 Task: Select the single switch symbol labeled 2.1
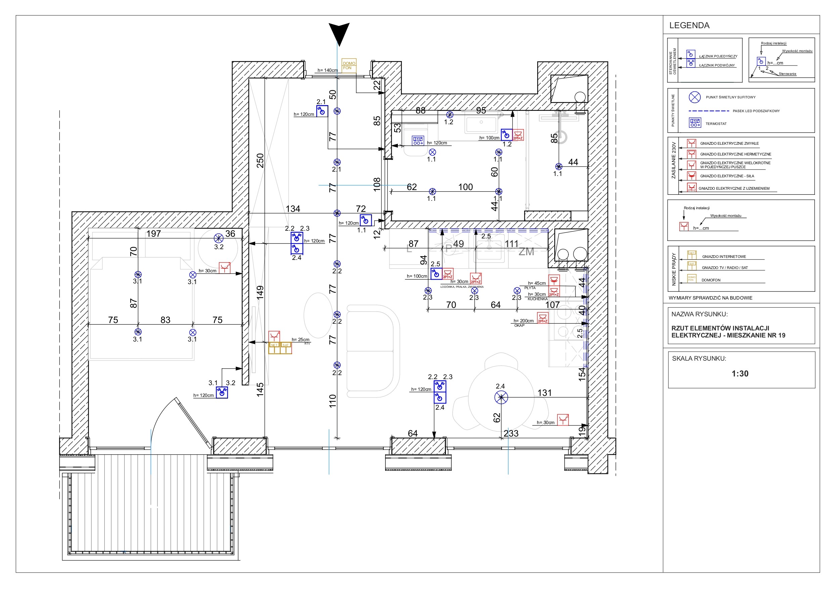(322, 111)
